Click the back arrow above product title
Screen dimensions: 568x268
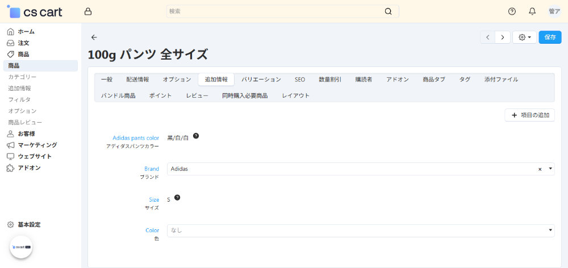click(94, 37)
